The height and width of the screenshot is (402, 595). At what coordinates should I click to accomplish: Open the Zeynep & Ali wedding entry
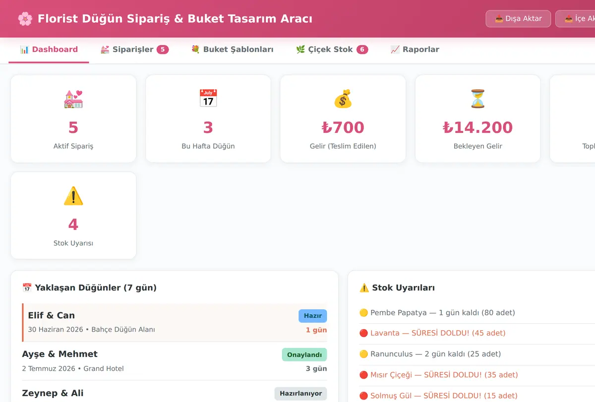(x=175, y=392)
